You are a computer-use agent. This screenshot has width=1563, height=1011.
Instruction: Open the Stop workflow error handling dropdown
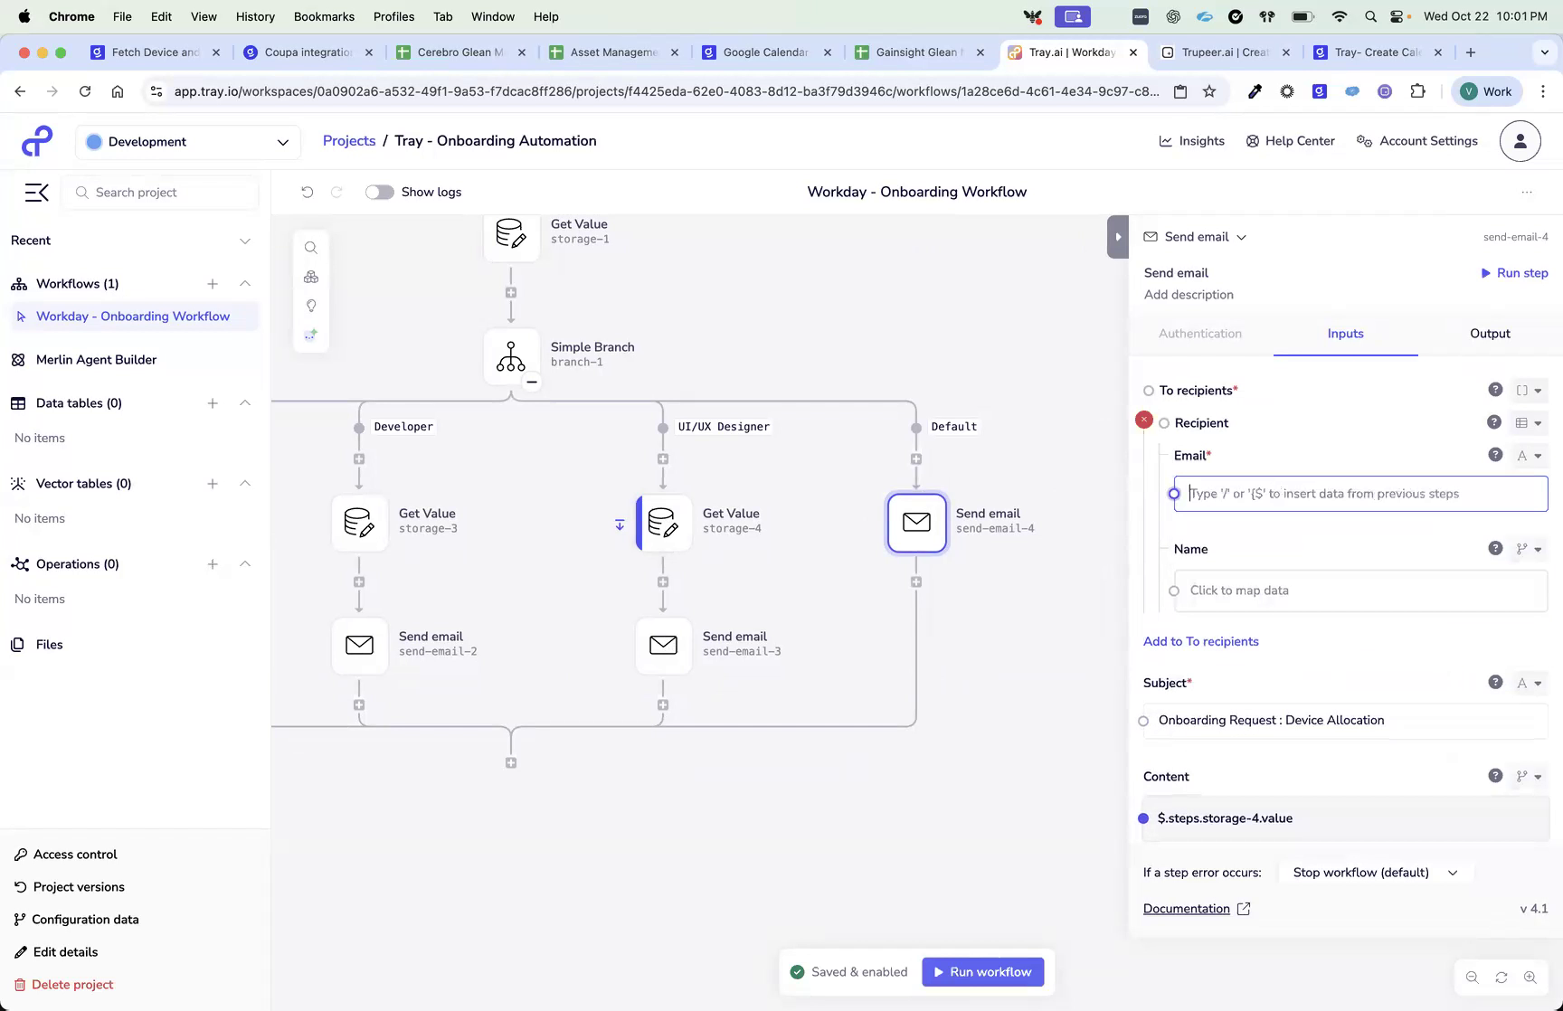[x=1374, y=872]
